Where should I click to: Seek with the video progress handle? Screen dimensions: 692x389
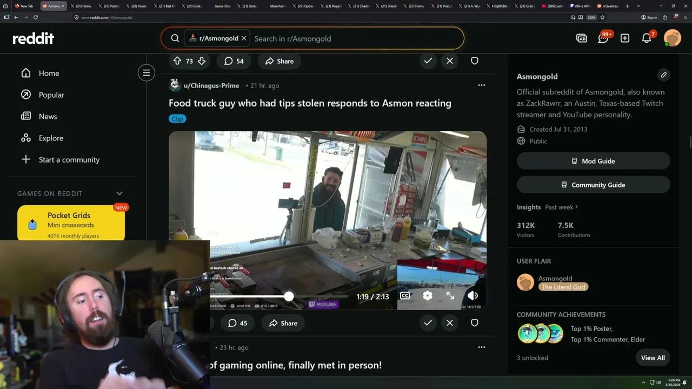point(289,296)
